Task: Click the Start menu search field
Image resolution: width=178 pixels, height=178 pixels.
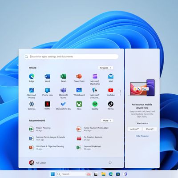Action: click(71, 57)
